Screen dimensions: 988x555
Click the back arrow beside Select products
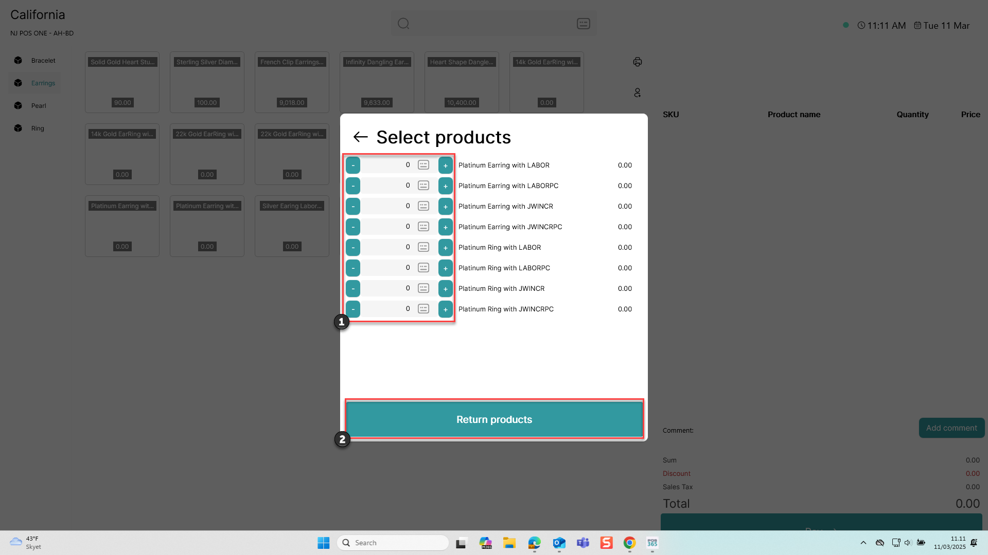click(360, 137)
